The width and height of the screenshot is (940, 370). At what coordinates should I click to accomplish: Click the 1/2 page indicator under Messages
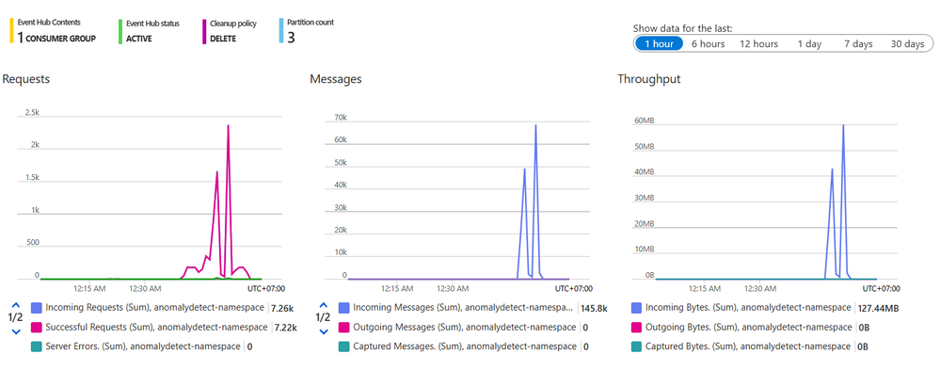323,317
